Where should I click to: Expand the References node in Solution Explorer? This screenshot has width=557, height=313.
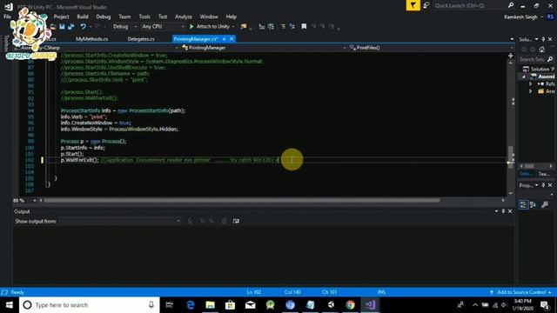tap(530, 83)
